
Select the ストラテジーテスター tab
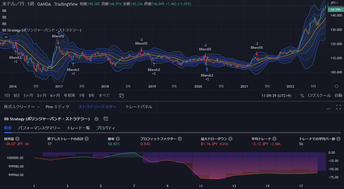97,107
